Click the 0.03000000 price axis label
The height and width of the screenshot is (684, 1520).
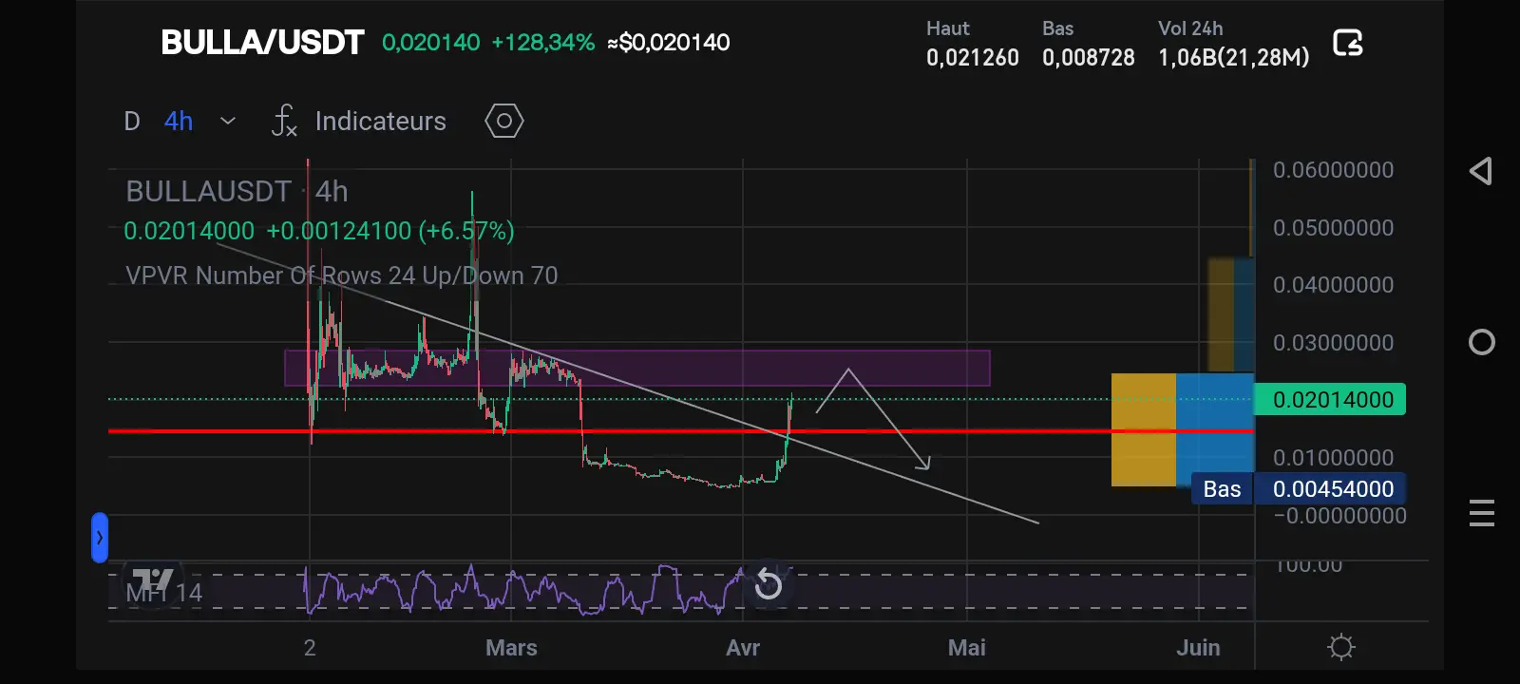[x=1334, y=343]
